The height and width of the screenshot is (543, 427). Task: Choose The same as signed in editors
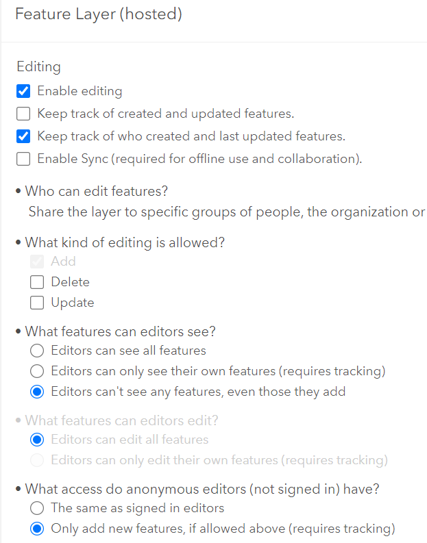point(37,508)
